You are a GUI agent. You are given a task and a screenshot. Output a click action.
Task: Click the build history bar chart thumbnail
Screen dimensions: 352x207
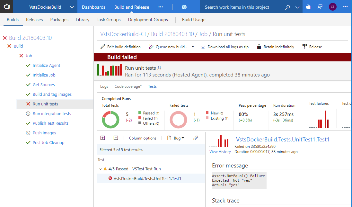(110, 70)
